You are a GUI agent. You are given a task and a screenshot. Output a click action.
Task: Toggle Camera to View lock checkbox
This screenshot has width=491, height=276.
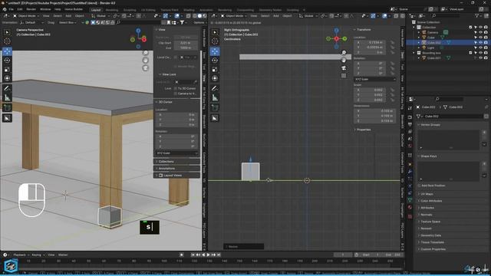176,94
